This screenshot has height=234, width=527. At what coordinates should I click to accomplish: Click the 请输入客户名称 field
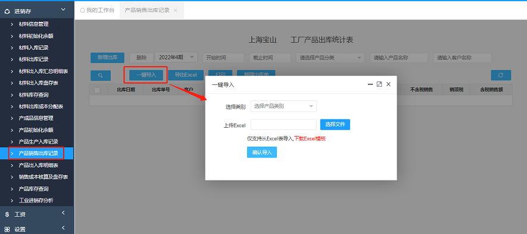click(x=463, y=58)
